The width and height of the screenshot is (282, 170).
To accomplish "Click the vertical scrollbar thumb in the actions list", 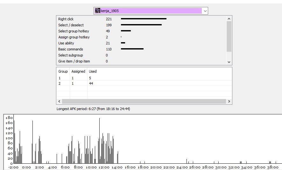I will [x=229, y=36].
